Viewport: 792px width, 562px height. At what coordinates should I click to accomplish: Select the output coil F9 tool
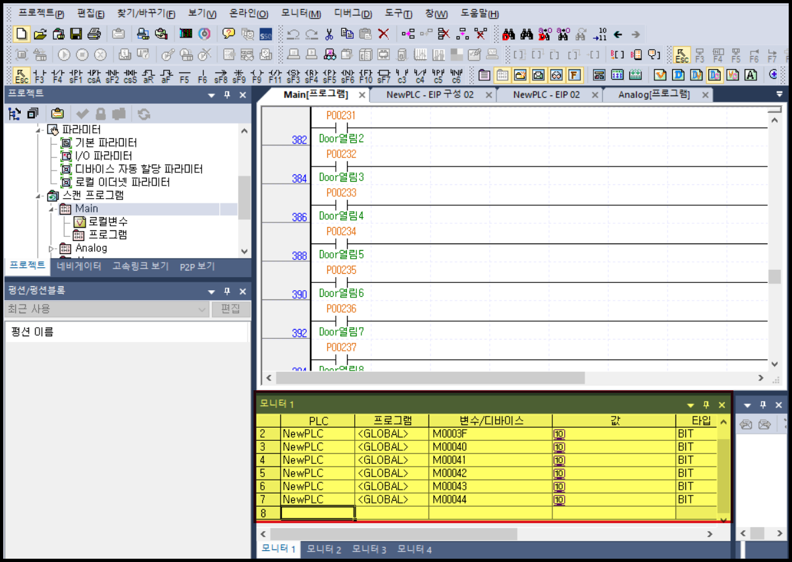tap(257, 75)
